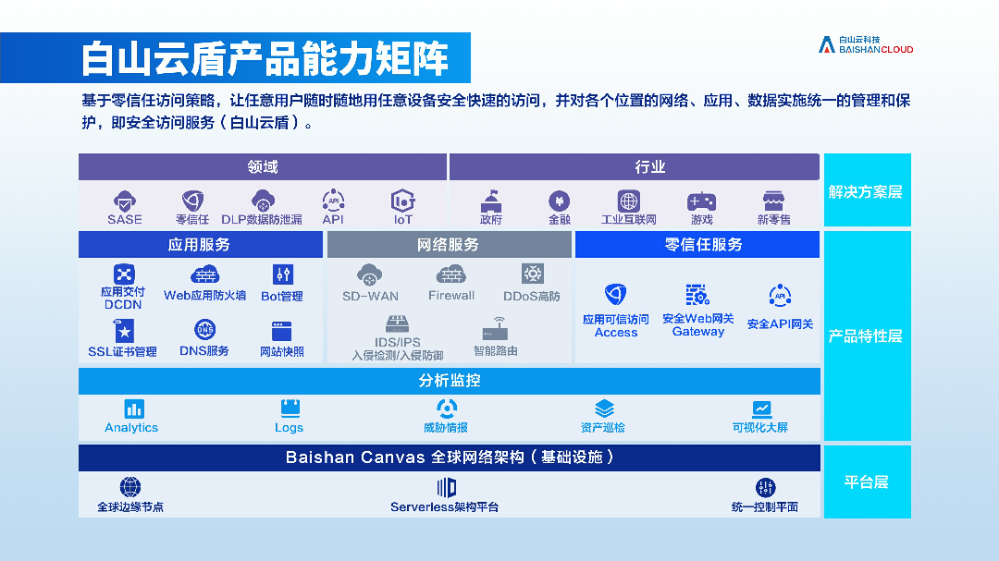Select the 新零售 storefront icon
999x561 pixels.
point(773,201)
